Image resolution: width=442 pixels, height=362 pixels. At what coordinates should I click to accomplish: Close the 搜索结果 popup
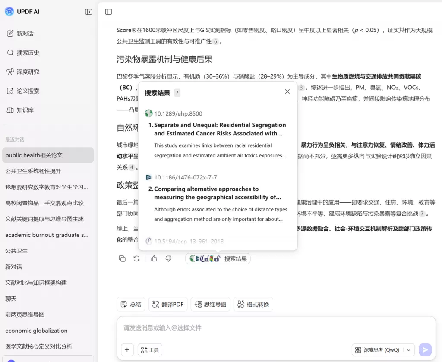(x=287, y=91)
